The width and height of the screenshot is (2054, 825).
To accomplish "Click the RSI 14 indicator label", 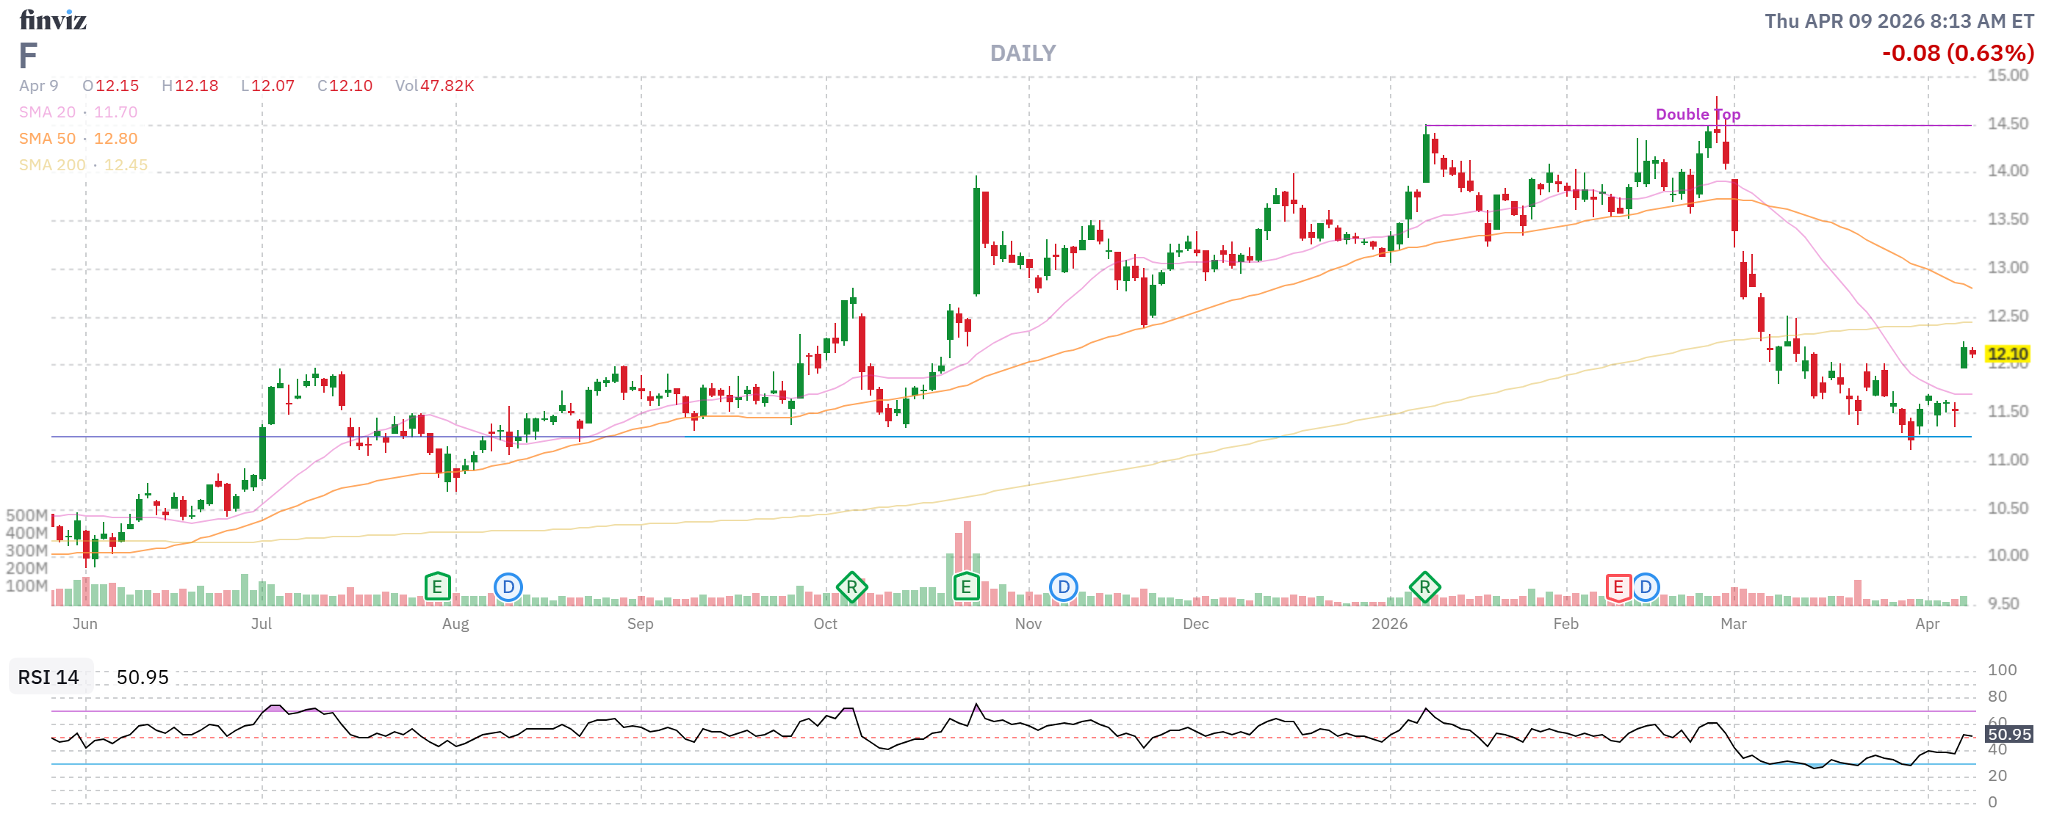I will pyautogui.click(x=48, y=677).
